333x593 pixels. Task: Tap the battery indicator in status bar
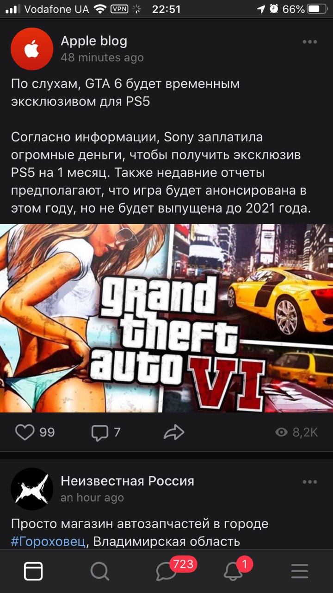coord(317,9)
